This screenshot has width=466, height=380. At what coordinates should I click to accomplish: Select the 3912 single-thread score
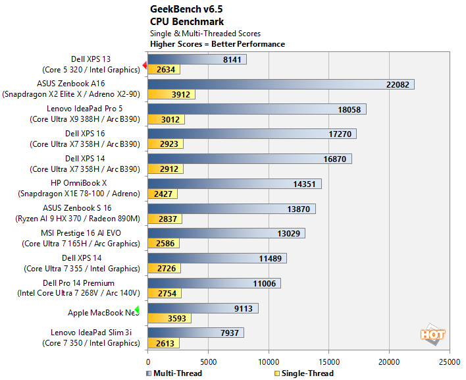click(x=181, y=95)
